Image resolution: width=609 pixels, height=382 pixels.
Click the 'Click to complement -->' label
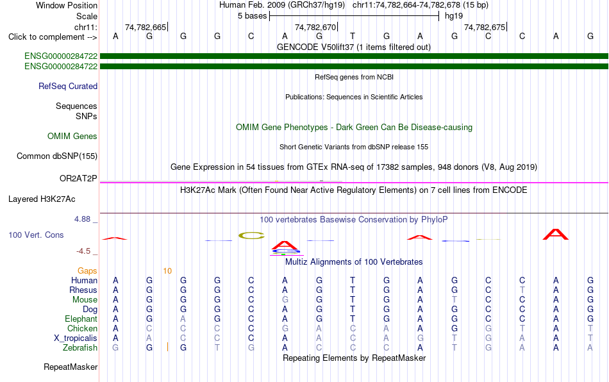(53, 37)
